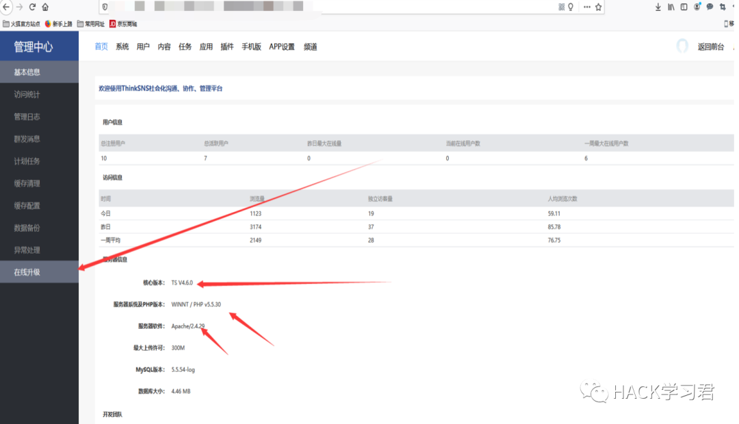Click the 59.11 per-visitor views value

tap(554, 213)
